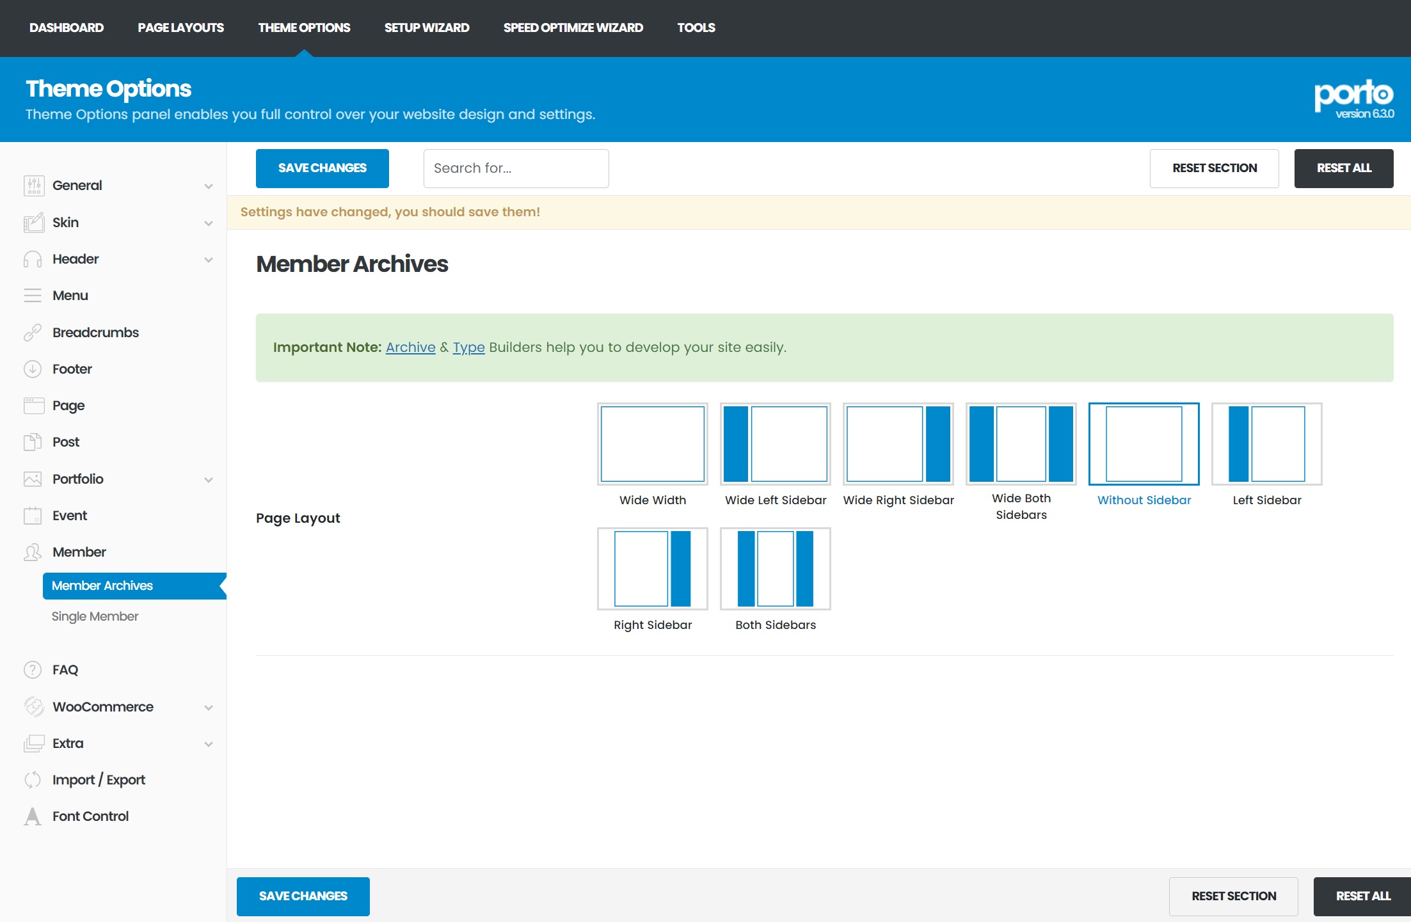The height and width of the screenshot is (922, 1411).
Task: Choose the Wide Both Sidebars layout
Action: pos(1021,444)
